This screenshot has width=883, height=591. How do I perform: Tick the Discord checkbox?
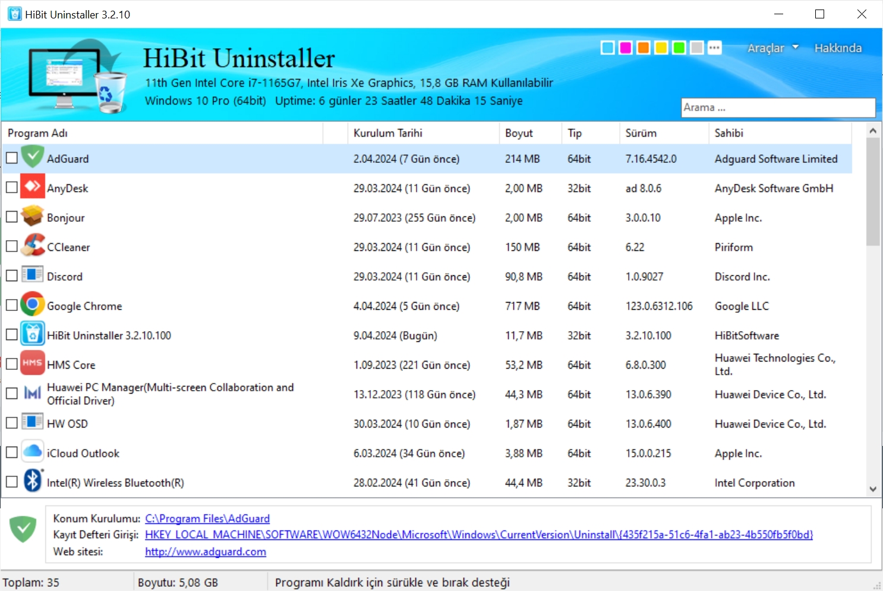coord(12,276)
